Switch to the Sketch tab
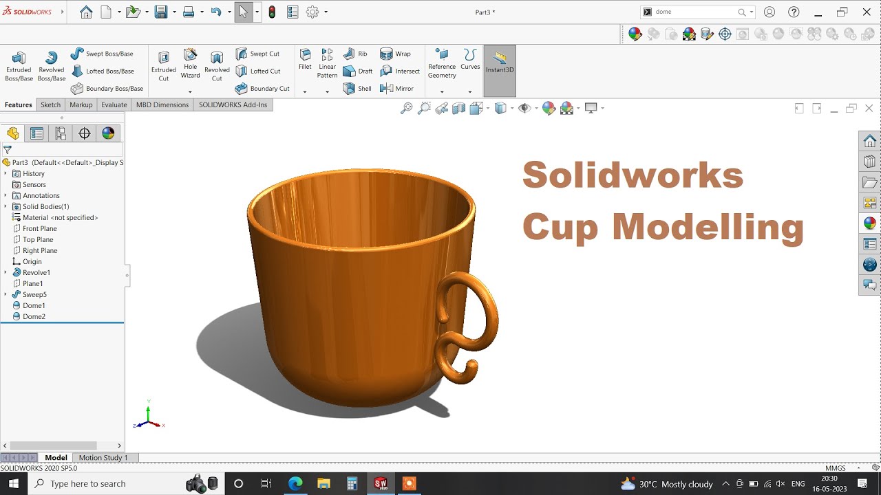The width and height of the screenshot is (881, 495). pos(51,105)
